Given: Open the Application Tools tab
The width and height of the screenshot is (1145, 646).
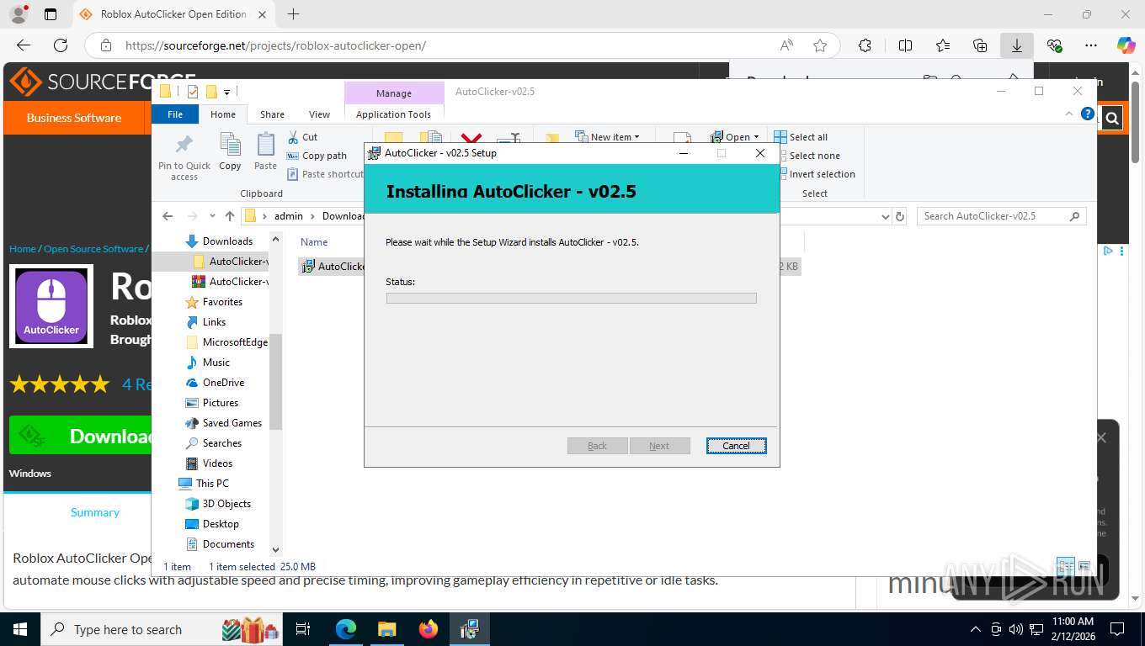Looking at the screenshot, I should pyautogui.click(x=393, y=114).
